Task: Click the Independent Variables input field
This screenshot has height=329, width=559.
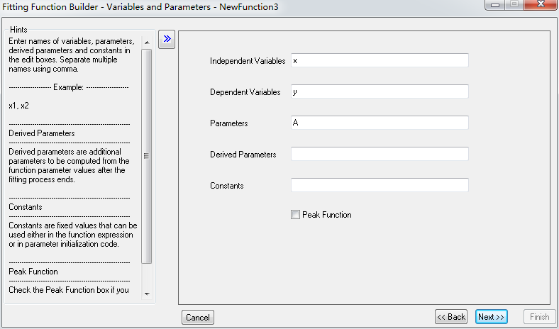Action: coord(380,61)
